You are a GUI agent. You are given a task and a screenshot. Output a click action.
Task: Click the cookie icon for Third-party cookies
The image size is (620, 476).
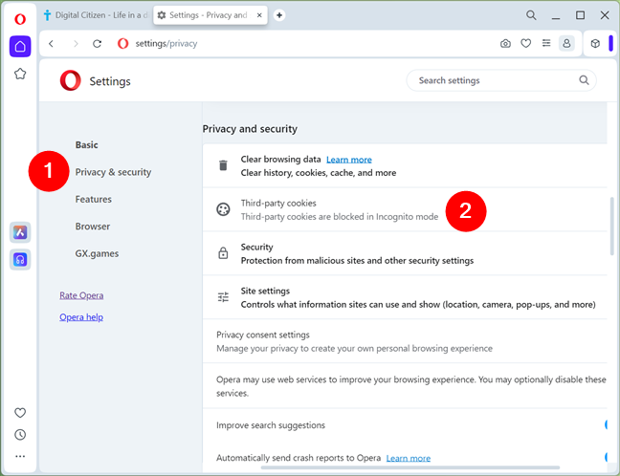pos(223,209)
